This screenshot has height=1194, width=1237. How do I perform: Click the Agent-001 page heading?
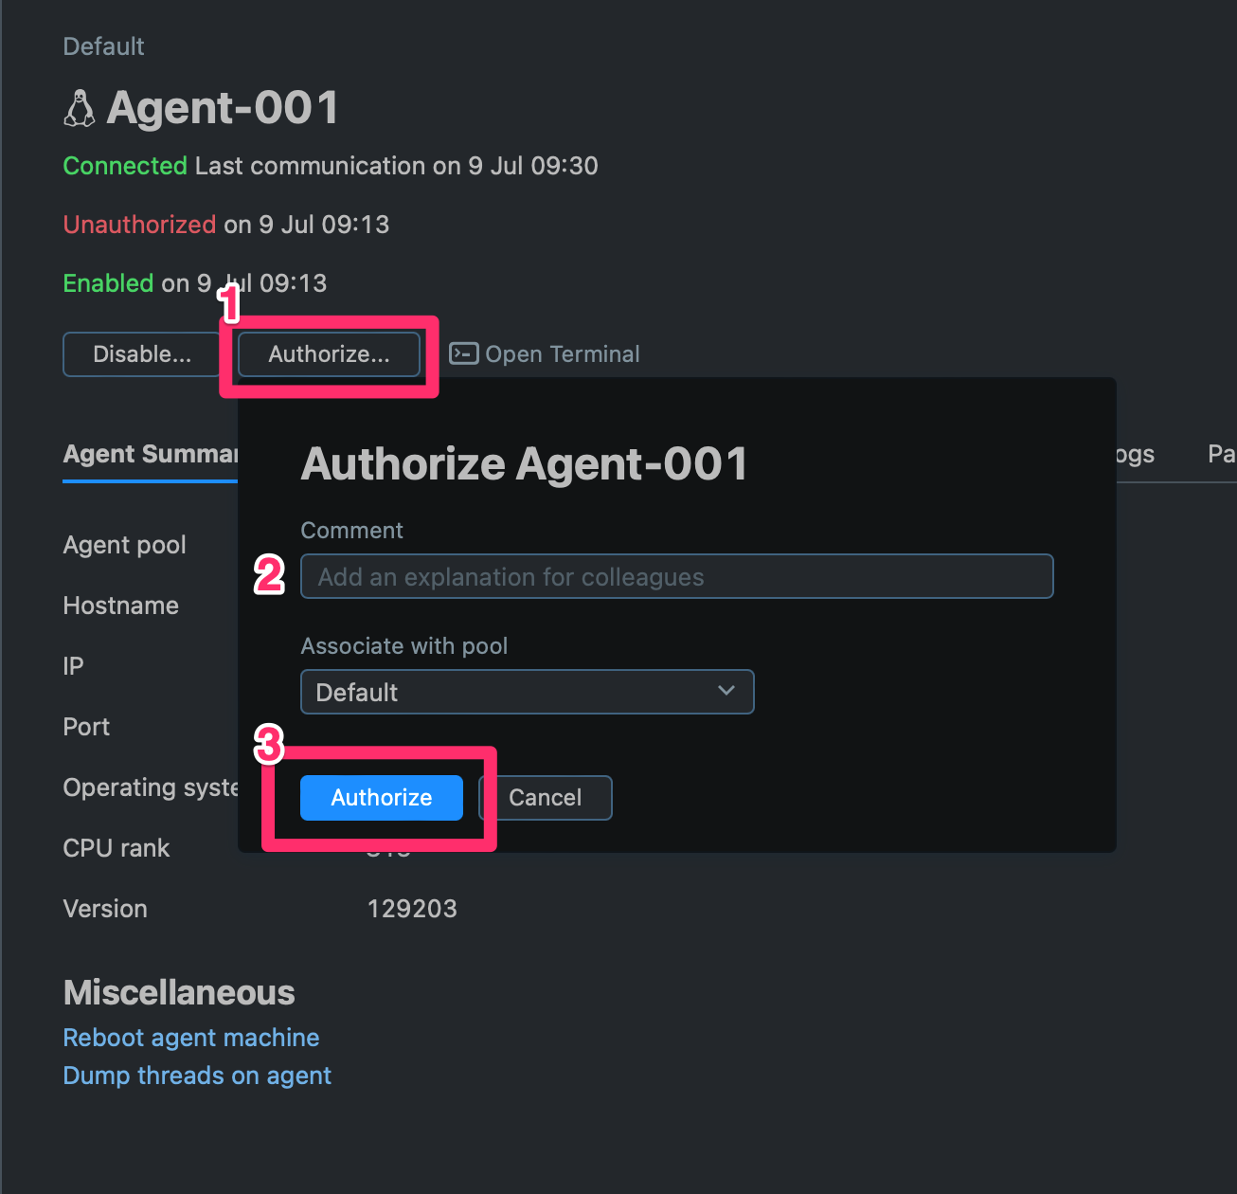224,107
